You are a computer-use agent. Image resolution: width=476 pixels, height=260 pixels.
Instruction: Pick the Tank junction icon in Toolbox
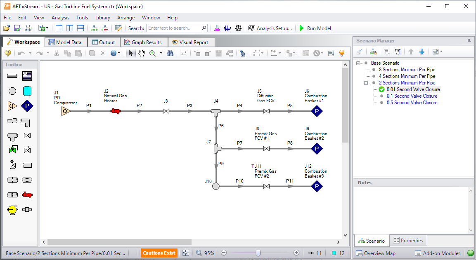(x=27, y=91)
